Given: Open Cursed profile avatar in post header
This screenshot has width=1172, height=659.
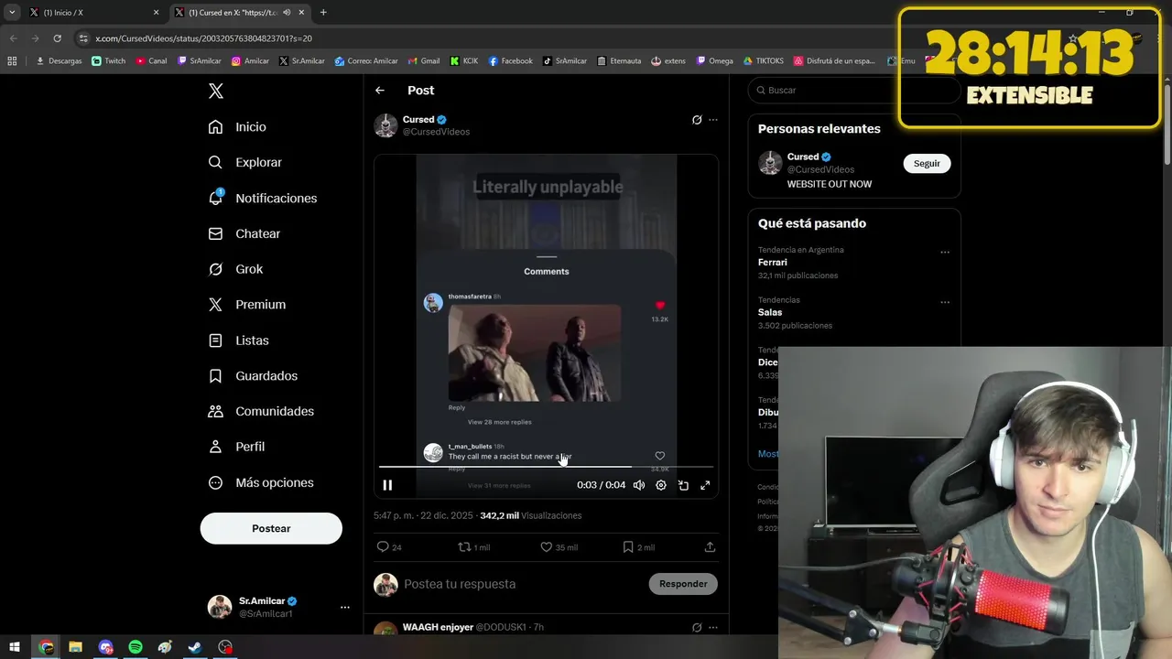Looking at the screenshot, I should (x=385, y=125).
